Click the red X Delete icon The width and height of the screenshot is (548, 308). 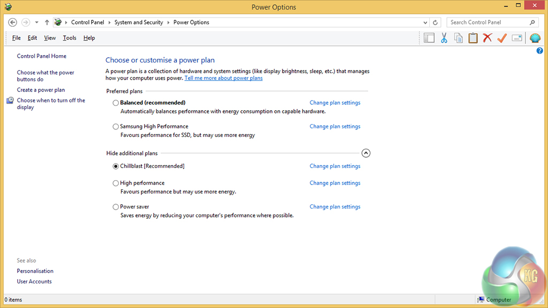(x=487, y=38)
